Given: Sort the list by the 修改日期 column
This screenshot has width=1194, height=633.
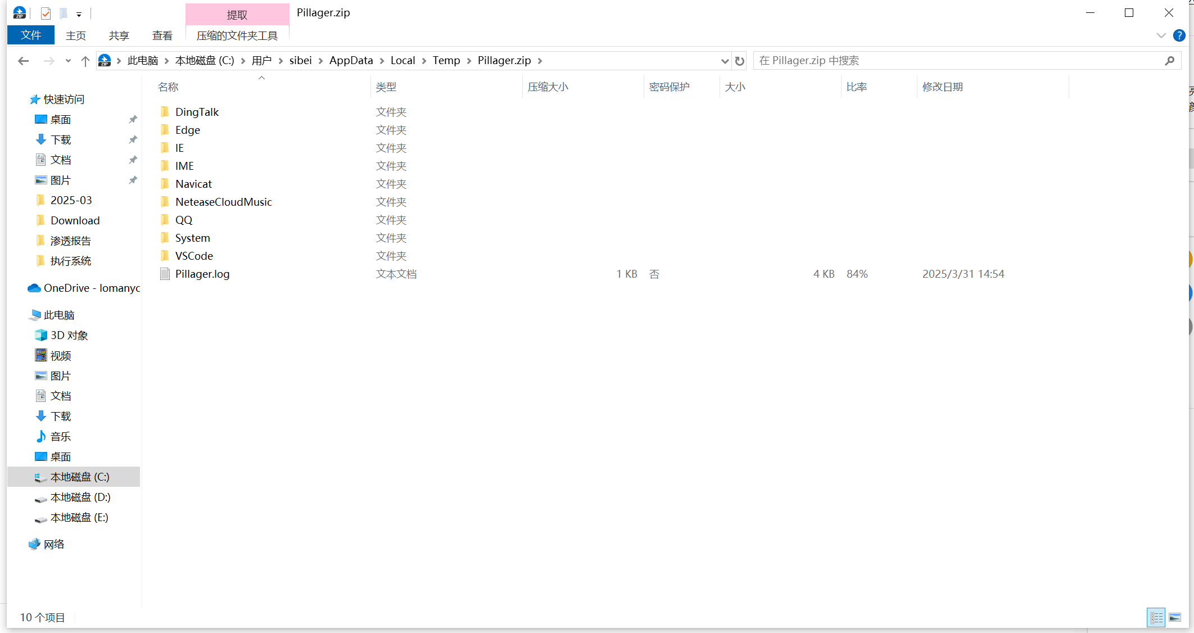Looking at the screenshot, I should click(942, 87).
